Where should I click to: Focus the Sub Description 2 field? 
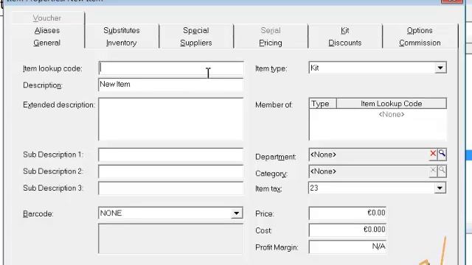click(170, 172)
